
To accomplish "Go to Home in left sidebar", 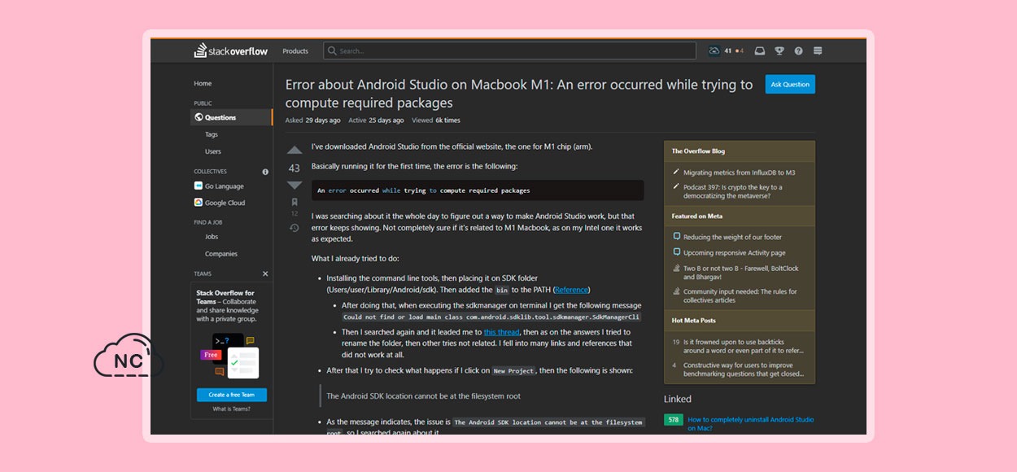I will (203, 83).
